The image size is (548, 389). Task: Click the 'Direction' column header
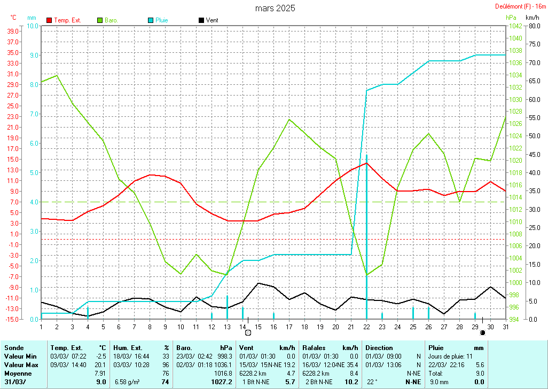click(x=379, y=347)
